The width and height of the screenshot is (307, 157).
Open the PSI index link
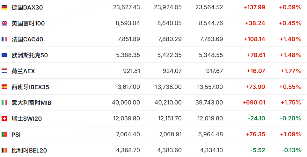pyautogui.click(x=16, y=134)
